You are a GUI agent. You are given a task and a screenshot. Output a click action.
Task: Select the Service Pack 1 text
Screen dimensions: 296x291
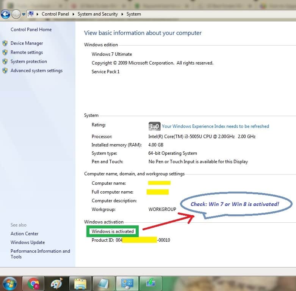(105, 72)
